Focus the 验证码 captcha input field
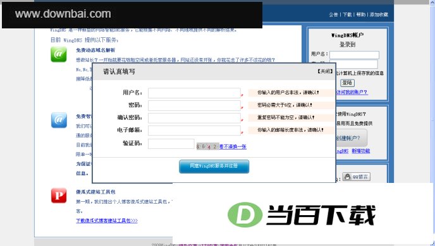 click(171, 144)
